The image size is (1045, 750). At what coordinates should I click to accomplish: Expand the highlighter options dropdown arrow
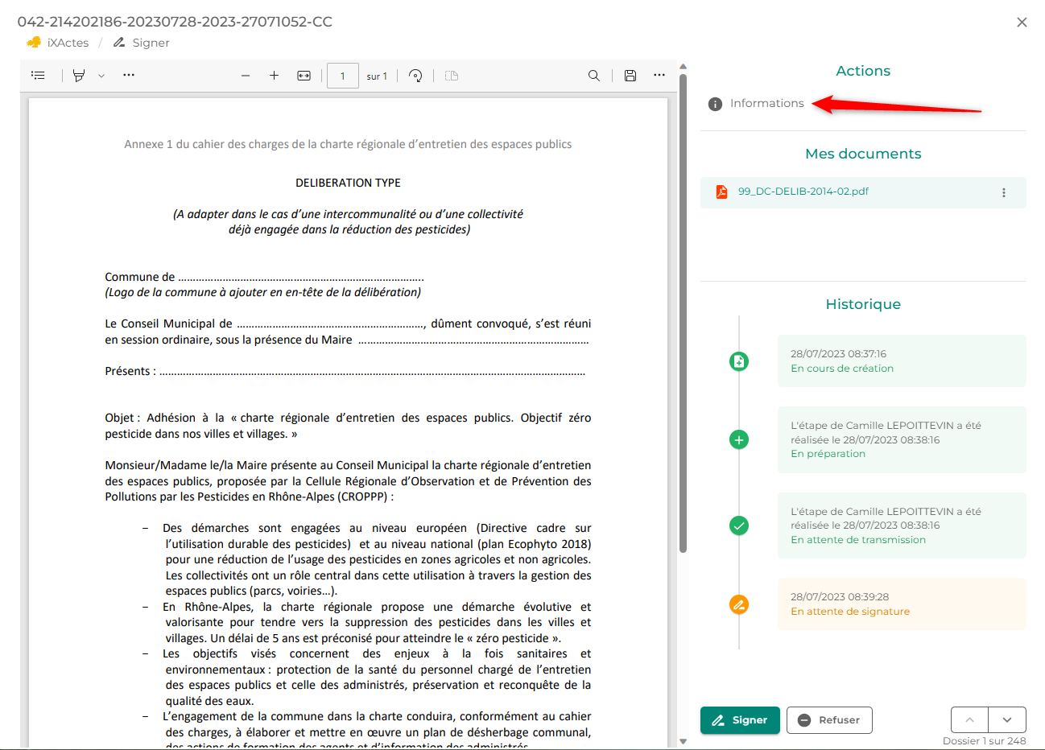coord(101,76)
